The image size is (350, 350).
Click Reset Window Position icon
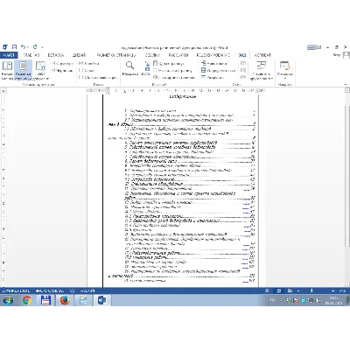(243, 77)
